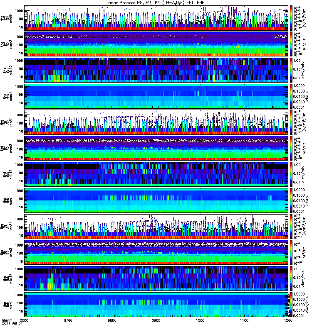Click the "2011 Jul 31" date label

(x=12, y=324)
